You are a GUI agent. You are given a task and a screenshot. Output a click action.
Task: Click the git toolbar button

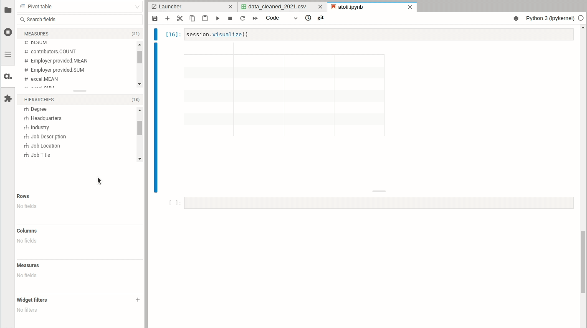[320, 18]
